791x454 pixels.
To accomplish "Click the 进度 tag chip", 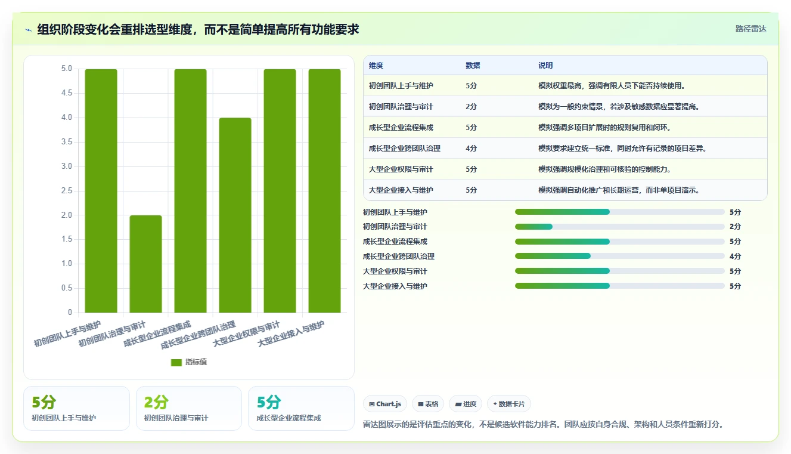I will pyautogui.click(x=466, y=404).
